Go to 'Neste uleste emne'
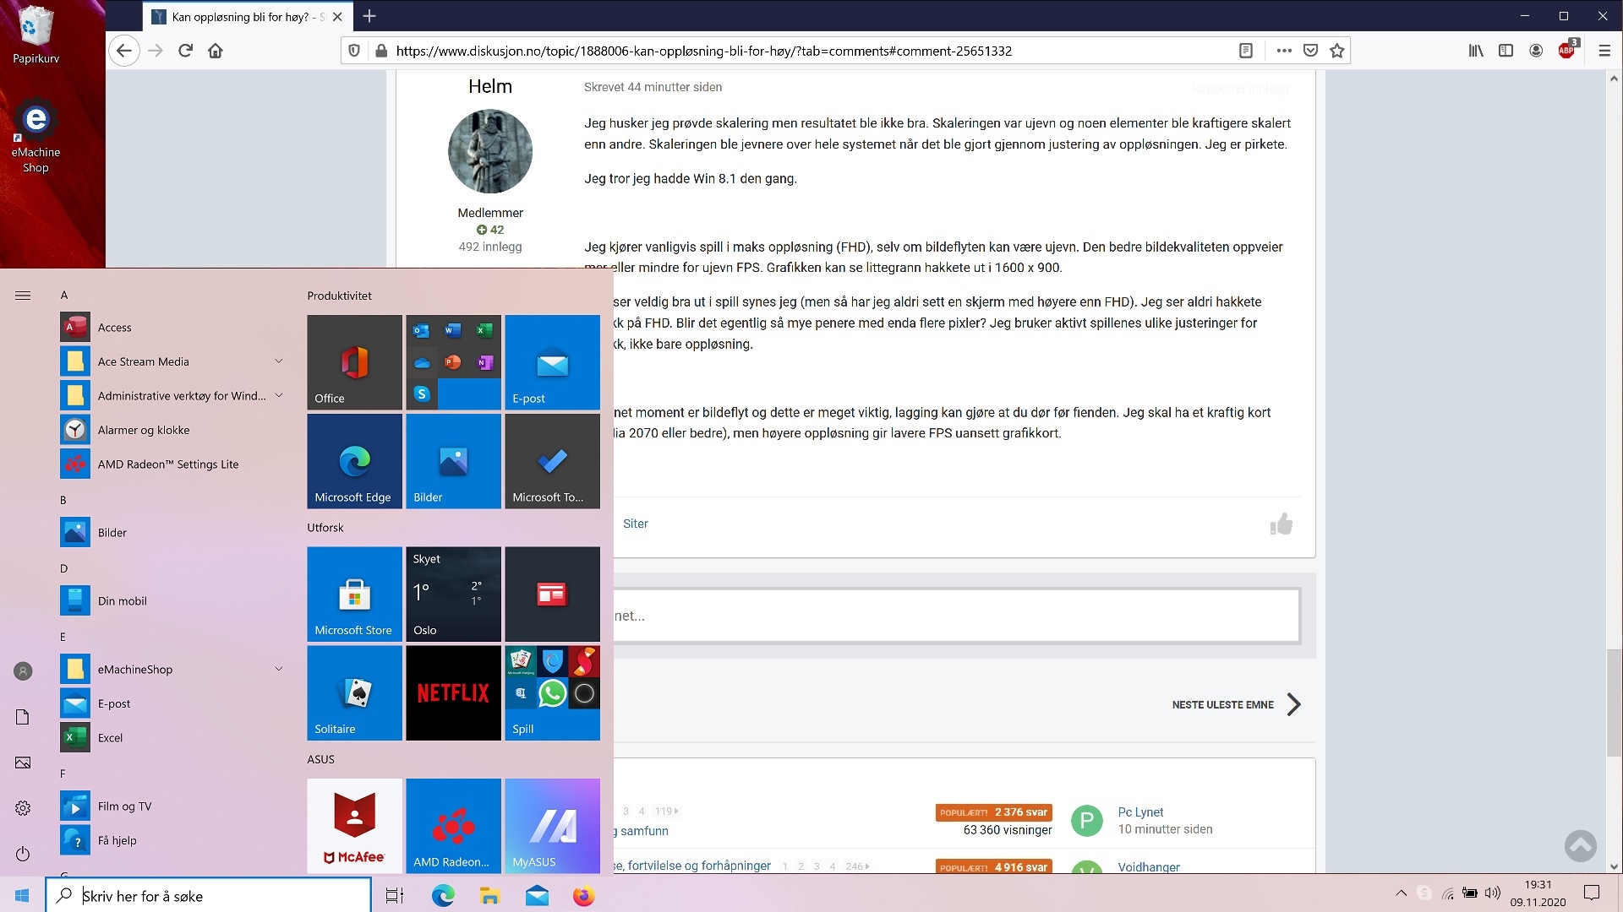This screenshot has height=912, width=1623. click(1237, 704)
